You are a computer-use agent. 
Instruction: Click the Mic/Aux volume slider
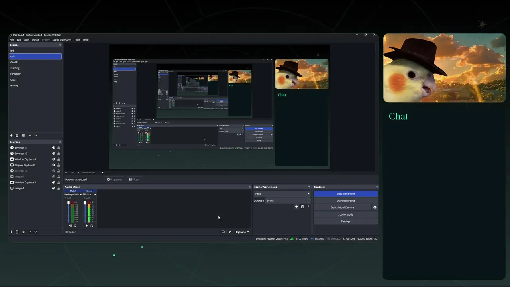(85, 212)
